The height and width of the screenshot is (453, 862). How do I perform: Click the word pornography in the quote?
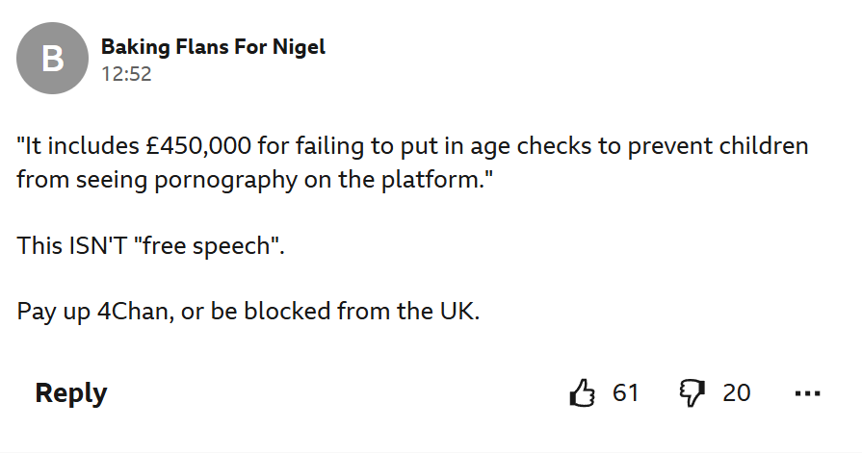(225, 180)
